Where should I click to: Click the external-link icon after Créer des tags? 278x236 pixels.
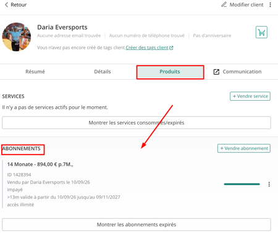(171, 48)
